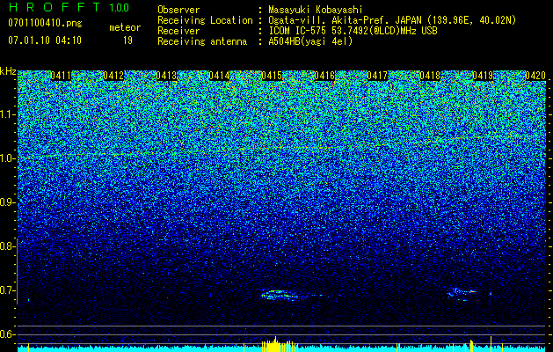This screenshot has height=352, width=553.
Task: Click the A504HB(yagi 4el) antenna text
Action: pyautogui.click(x=310, y=41)
